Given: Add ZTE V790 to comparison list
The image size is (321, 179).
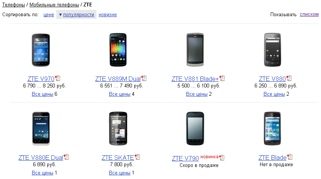Looking at the screenshot, I should tap(222, 158).
